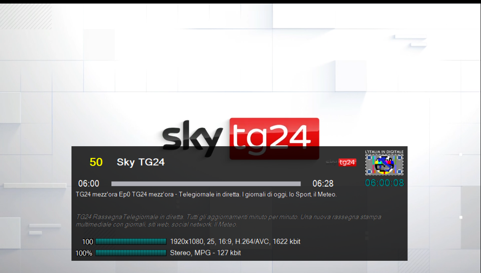Click the signal strength value 100
This screenshot has width=481, height=273.
87,242
